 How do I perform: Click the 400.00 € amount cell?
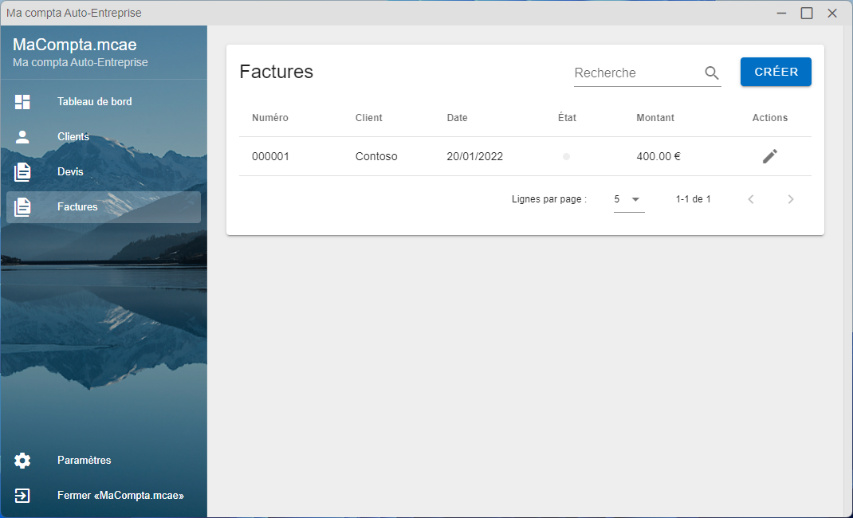[658, 156]
